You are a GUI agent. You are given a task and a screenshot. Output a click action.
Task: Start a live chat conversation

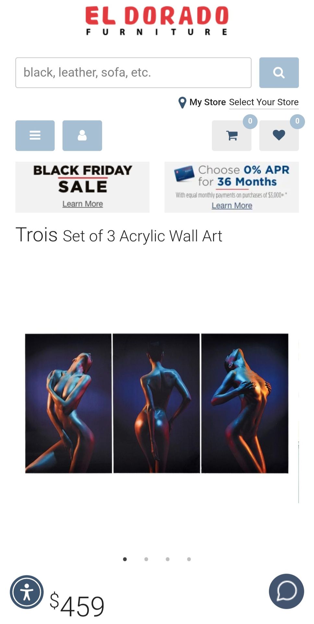286,591
